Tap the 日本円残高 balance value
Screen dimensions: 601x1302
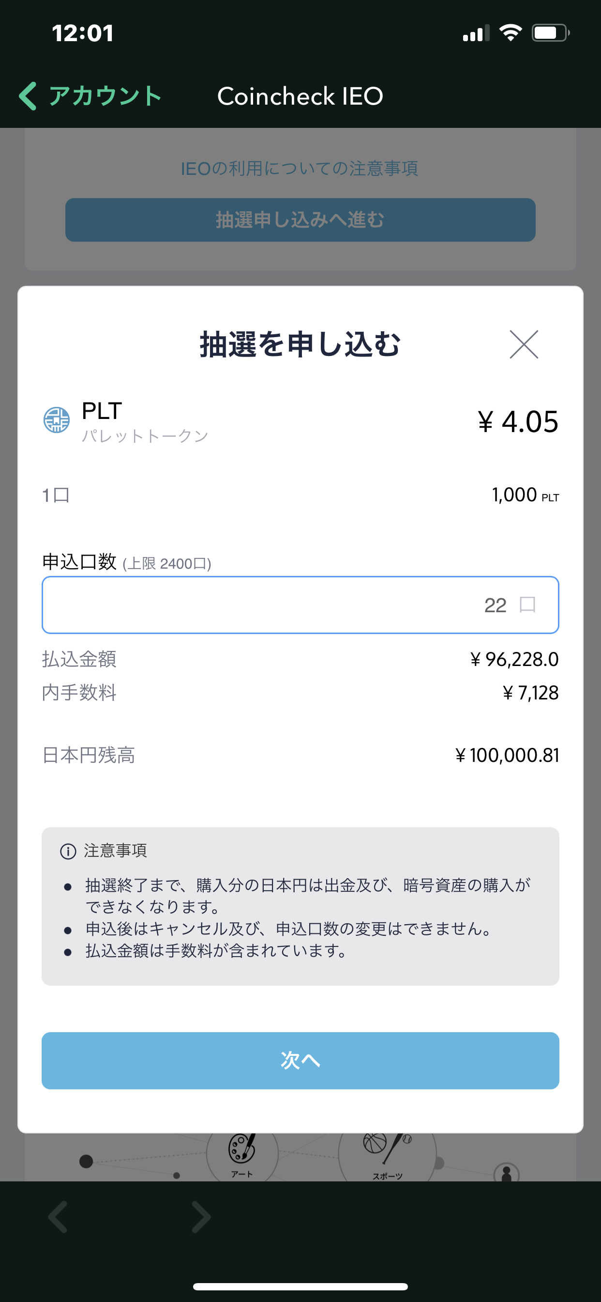pyautogui.click(x=507, y=755)
